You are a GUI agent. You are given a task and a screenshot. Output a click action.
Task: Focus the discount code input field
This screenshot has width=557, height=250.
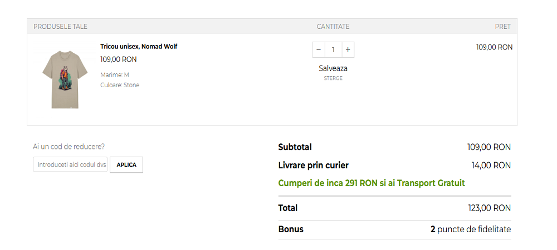[x=71, y=165]
